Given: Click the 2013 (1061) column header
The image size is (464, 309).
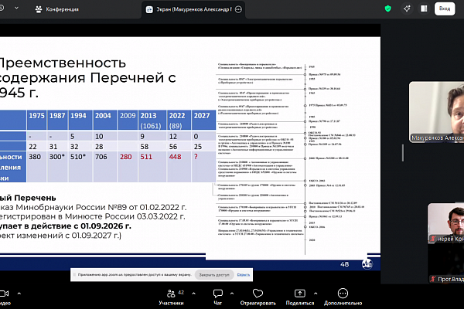Looking at the screenshot, I should click(152, 120).
